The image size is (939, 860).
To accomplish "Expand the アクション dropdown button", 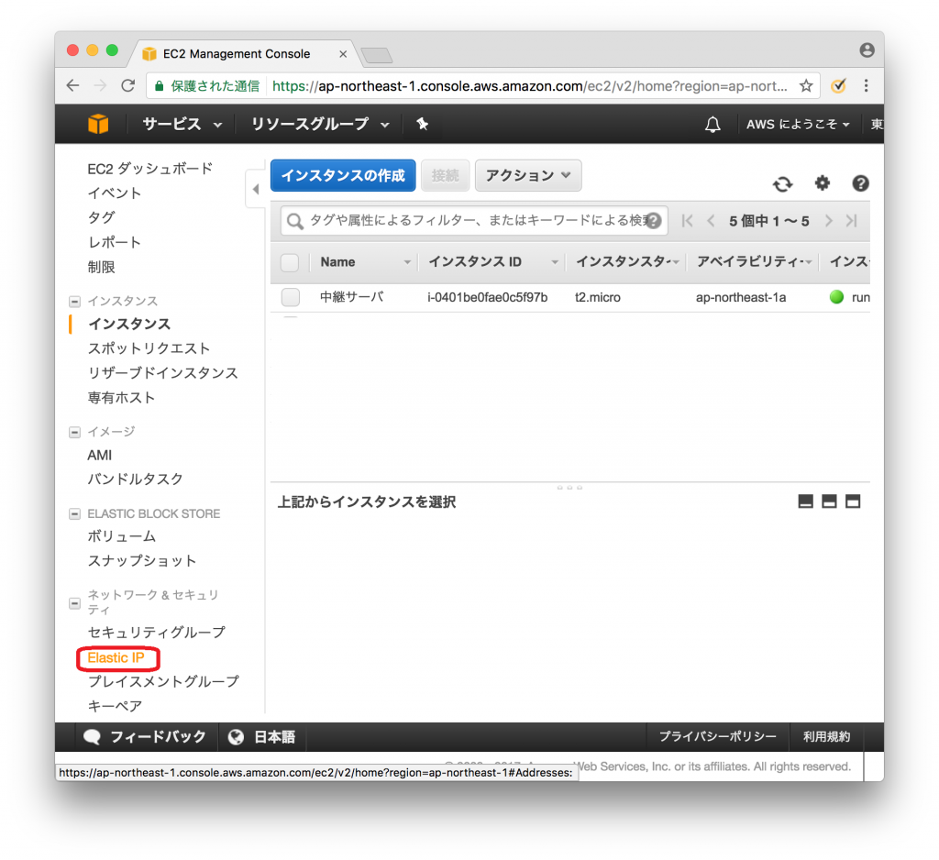I will click(x=528, y=175).
